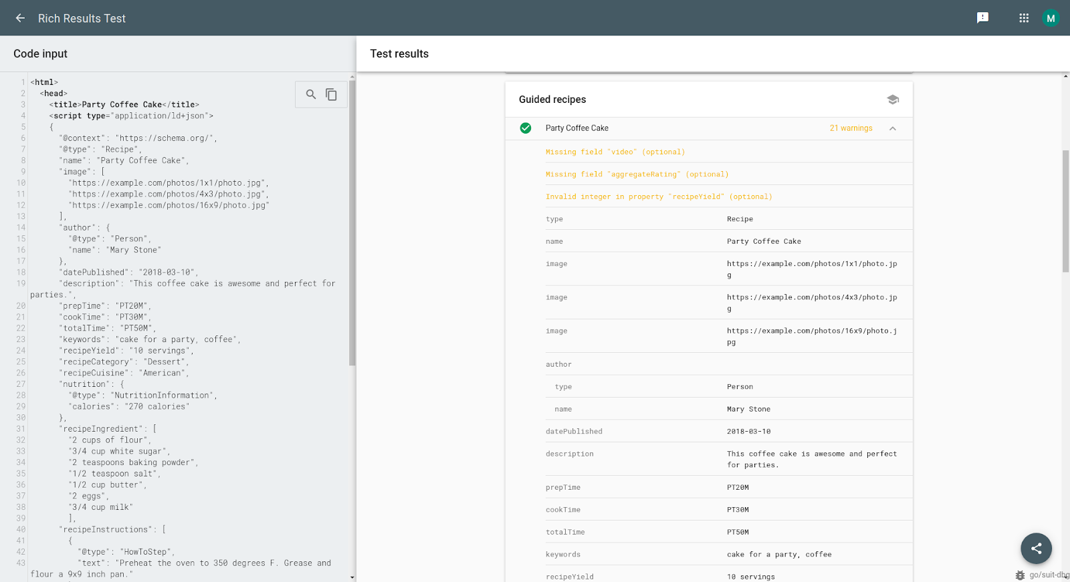Click the 21 warnings label
The image size is (1070, 582).
[851, 128]
